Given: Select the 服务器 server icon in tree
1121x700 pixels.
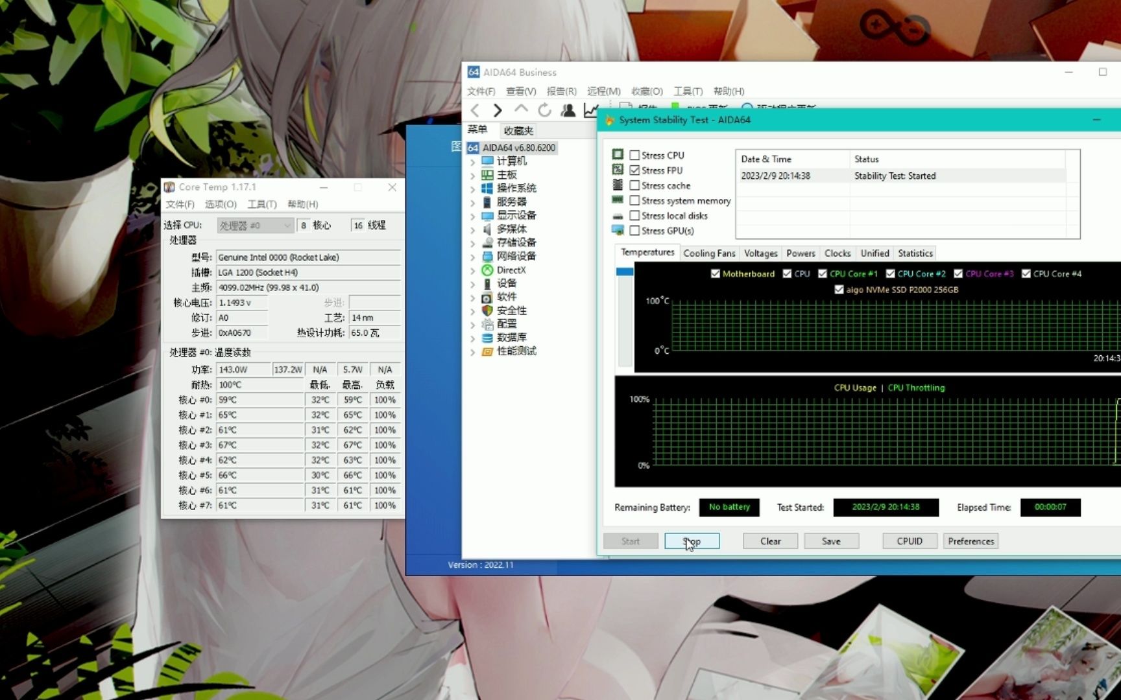Looking at the screenshot, I should (x=488, y=202).
